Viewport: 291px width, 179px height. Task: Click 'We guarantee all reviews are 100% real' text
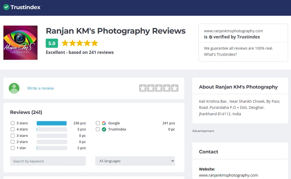pyautogui.click(x=238, y=48)
